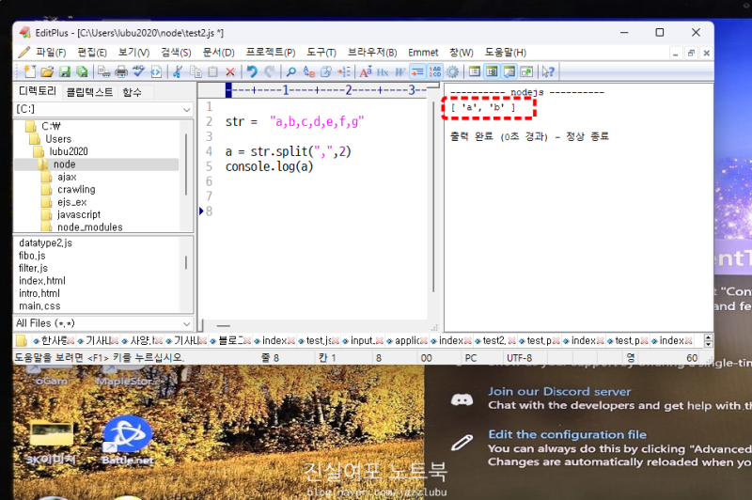Viewport: 752px width, 500px height.
Task: Click Join our Discord server link behind EditPlus
Action: (559, 392)
